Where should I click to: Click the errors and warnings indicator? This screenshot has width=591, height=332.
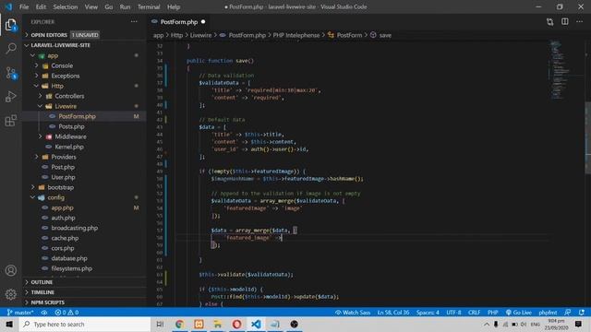[x=66, y=313]
